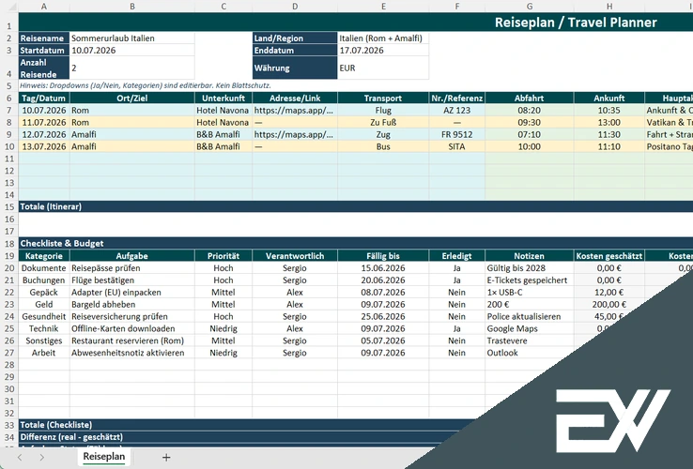Image resolution: width=693 pixels, height=469 pixels.
Task: Click the next sheet navigation arrow
Action: [42, 457]
